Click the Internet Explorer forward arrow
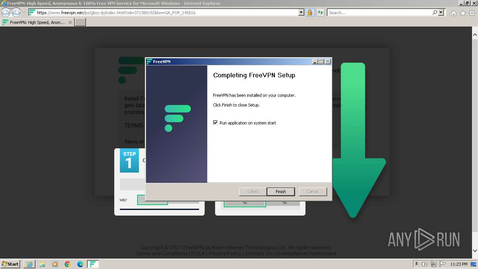478x269 pixels. click(x=16, y=13)
